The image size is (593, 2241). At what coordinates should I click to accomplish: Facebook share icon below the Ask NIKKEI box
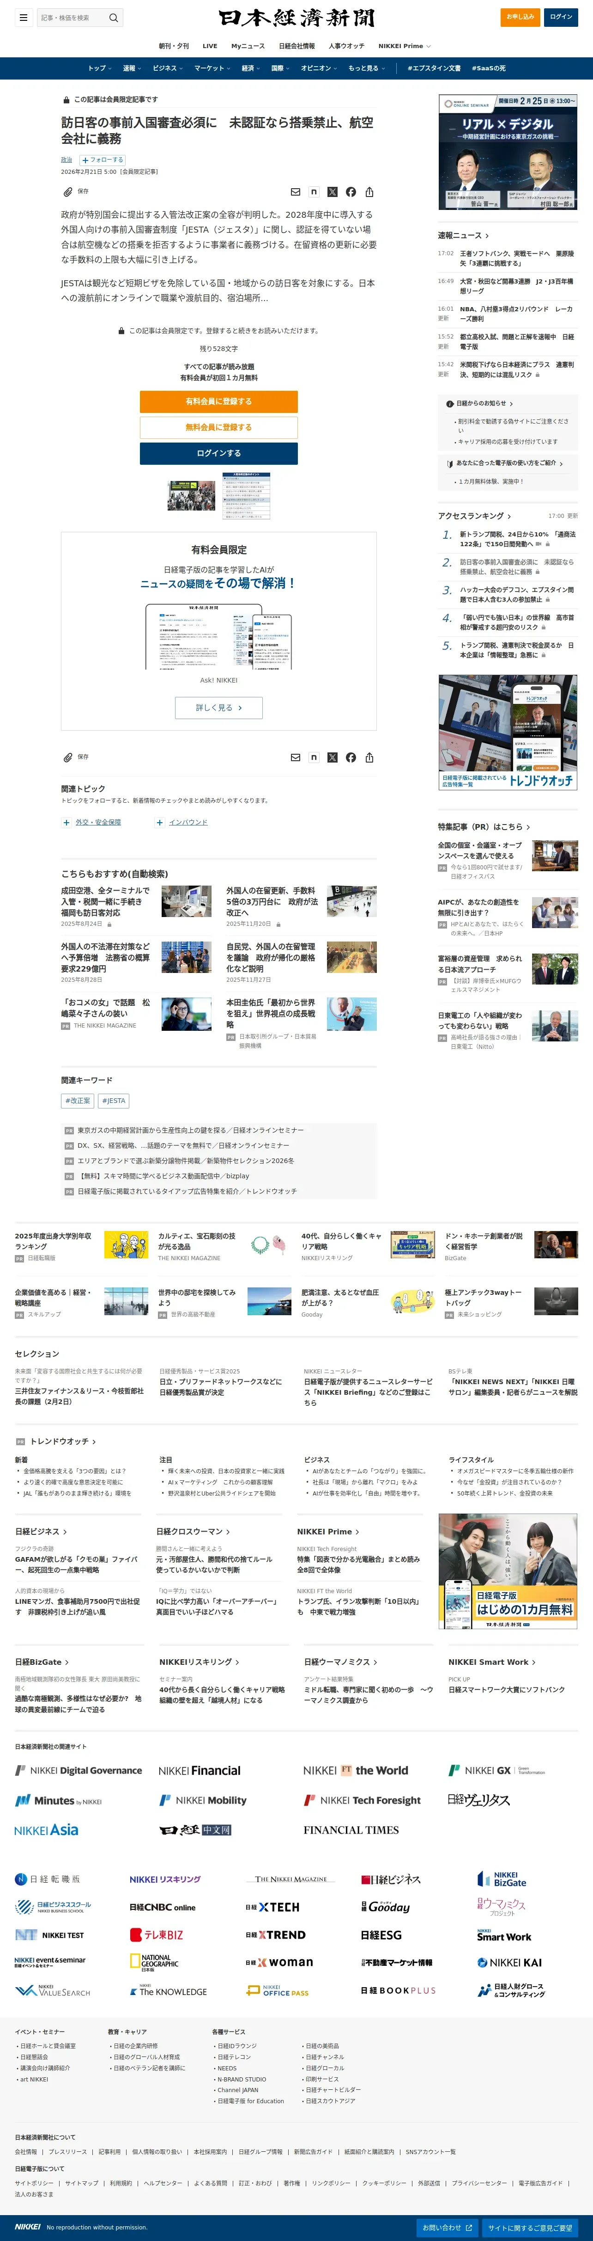[x=351, y=757]
